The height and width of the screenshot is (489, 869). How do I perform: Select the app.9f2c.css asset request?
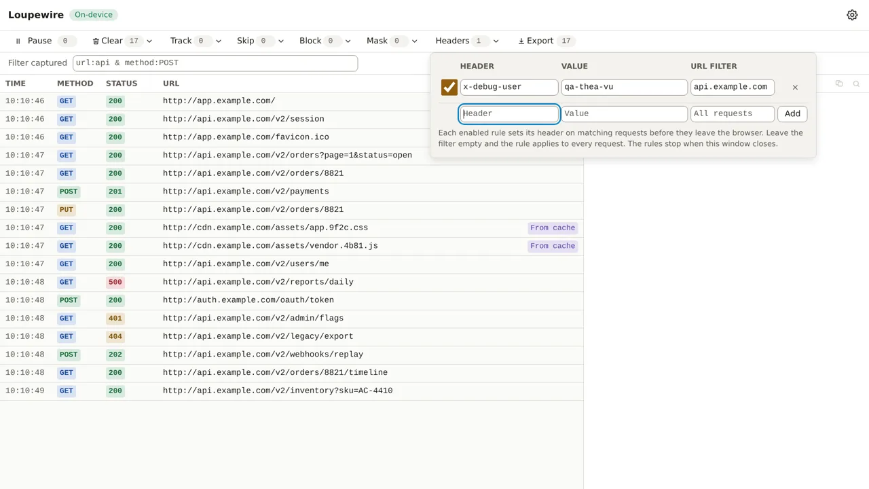(x=292, y=228)
